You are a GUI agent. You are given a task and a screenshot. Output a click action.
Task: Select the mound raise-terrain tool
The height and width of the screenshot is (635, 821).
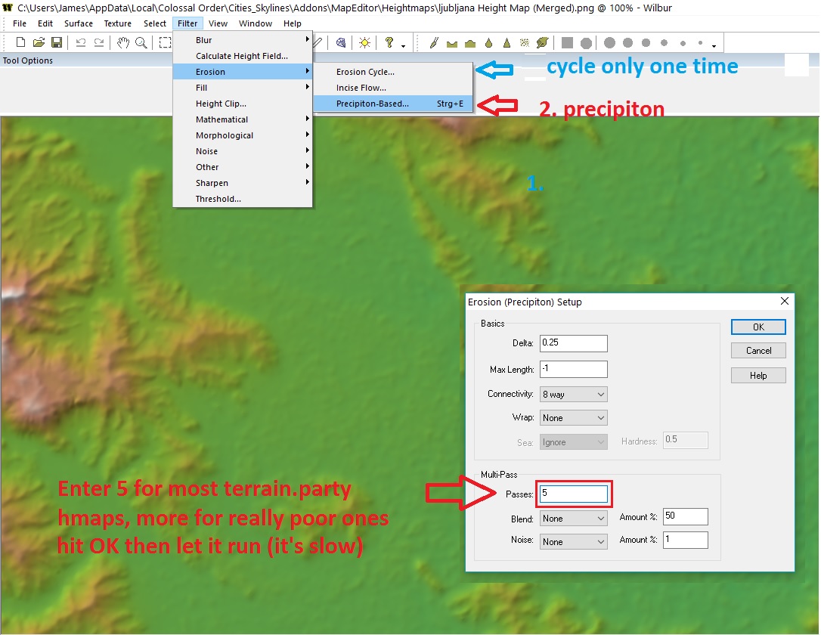point(470,43)
